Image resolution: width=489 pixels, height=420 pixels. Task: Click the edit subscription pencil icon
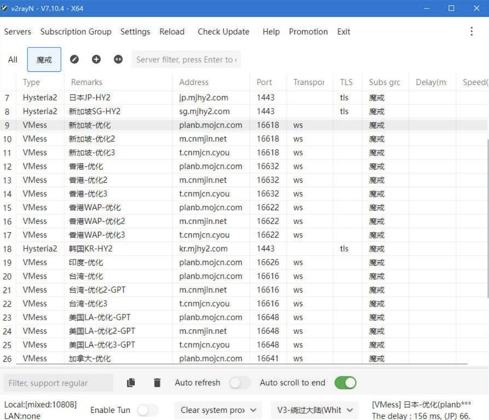pos(74,59)
